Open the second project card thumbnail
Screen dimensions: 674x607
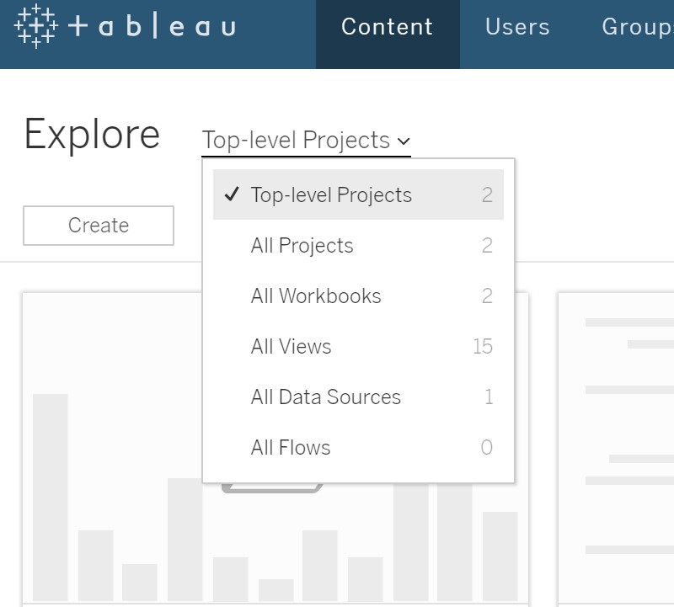coord(616,449)
